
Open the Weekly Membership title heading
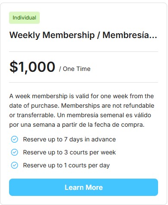(x=83, y=35)
